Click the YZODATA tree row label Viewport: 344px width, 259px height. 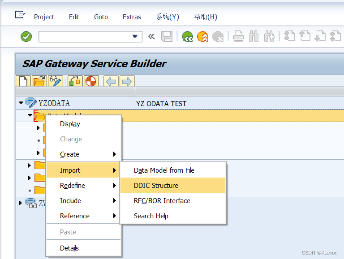pyautogui.click(x=54, y=103)
